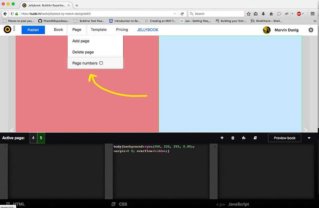Open the URL history dropdown arrow
Viewport: 319px width, 208px height.
click(175, 14)
